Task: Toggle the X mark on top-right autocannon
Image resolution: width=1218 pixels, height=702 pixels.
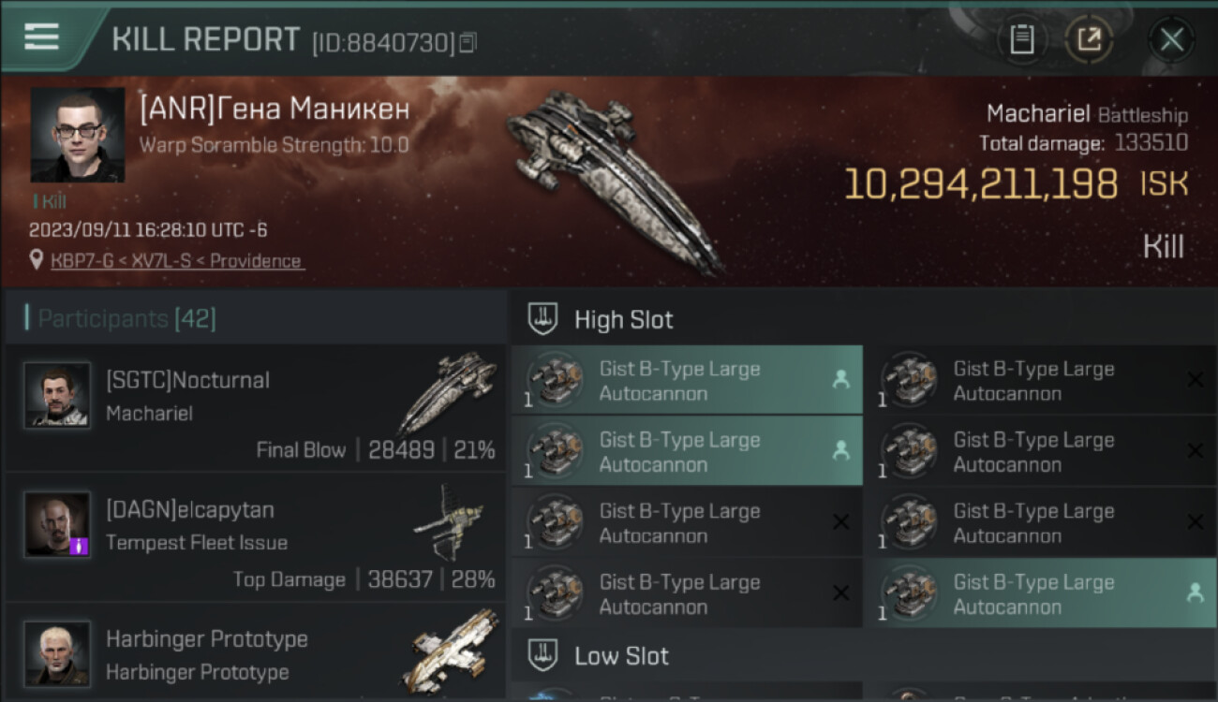Action: coord(1195,380)
